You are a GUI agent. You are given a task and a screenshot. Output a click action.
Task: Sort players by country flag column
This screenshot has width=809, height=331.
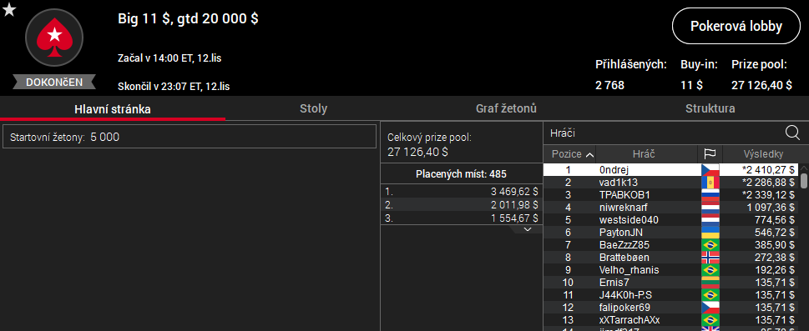710,153
